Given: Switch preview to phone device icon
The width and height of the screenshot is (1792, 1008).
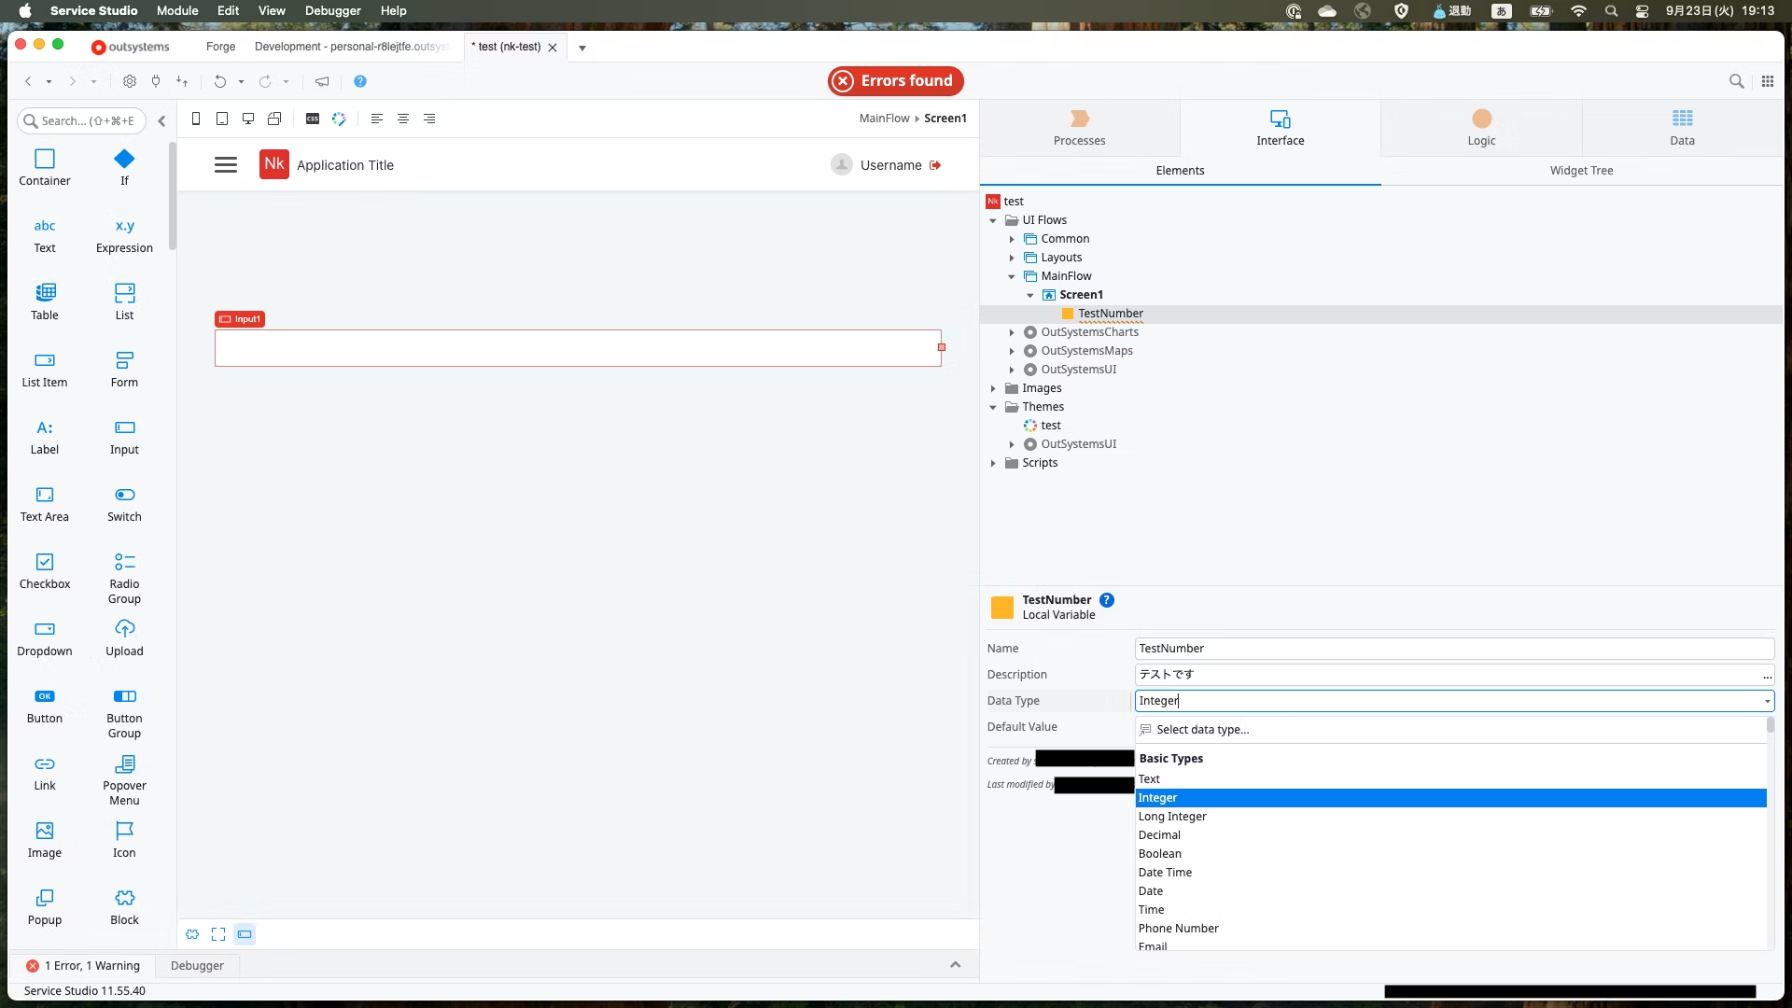Looking at the screenshot, I should tap(196, 119).
